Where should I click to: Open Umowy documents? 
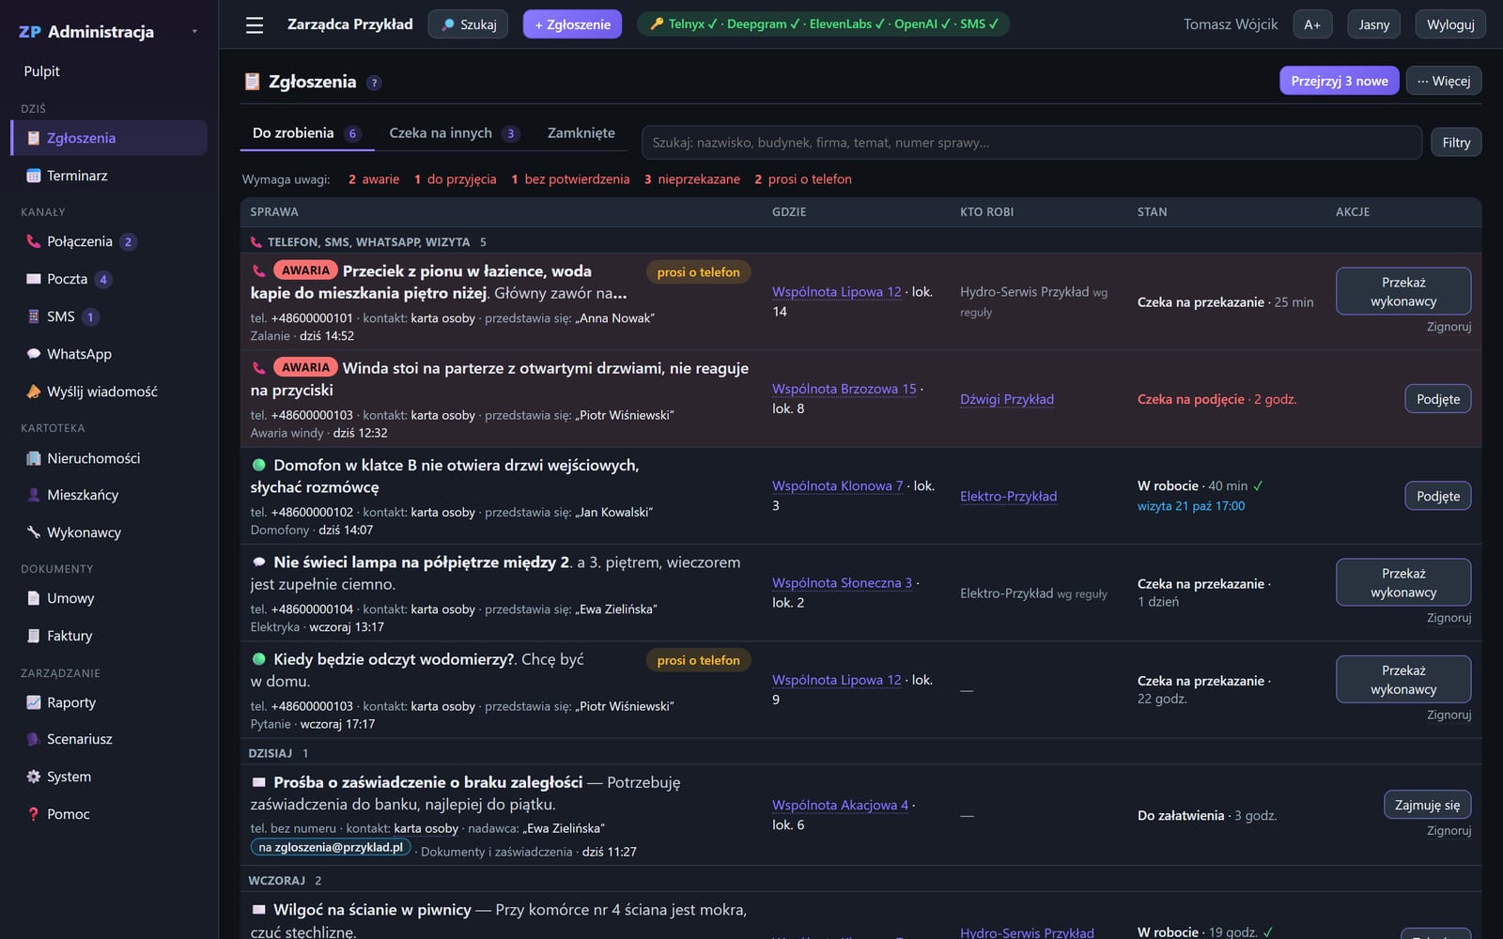tap(109, 598)
